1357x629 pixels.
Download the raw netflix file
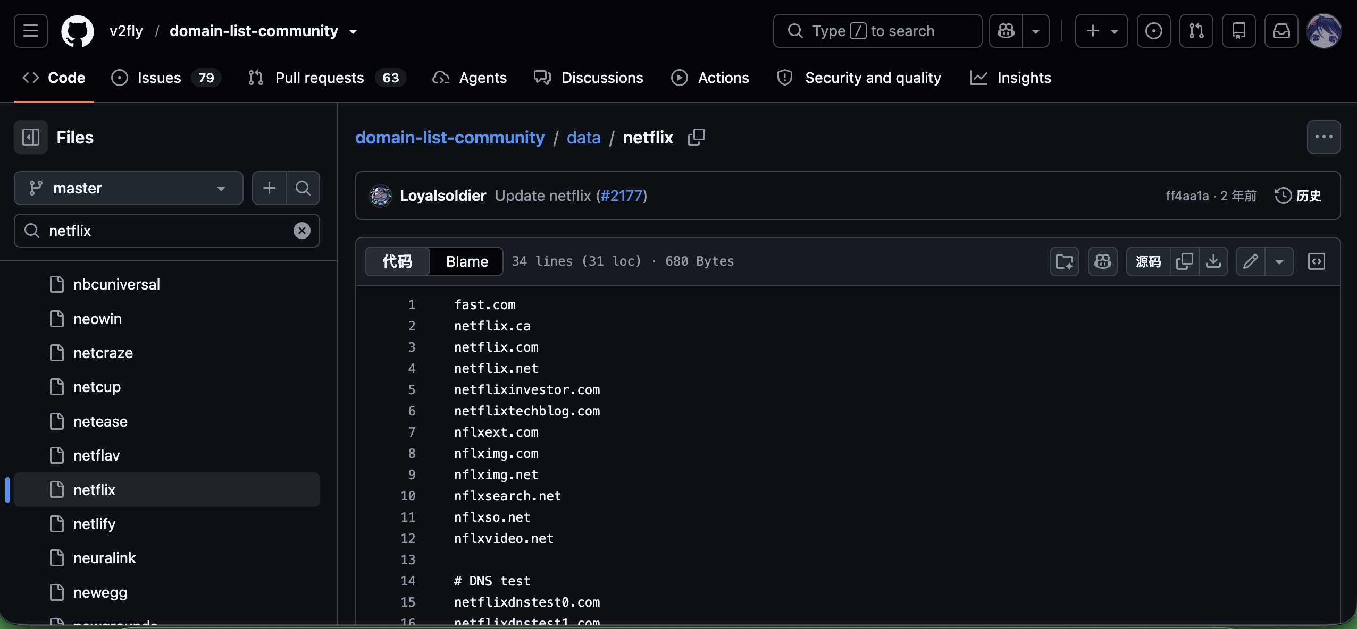click(1213, 261)
